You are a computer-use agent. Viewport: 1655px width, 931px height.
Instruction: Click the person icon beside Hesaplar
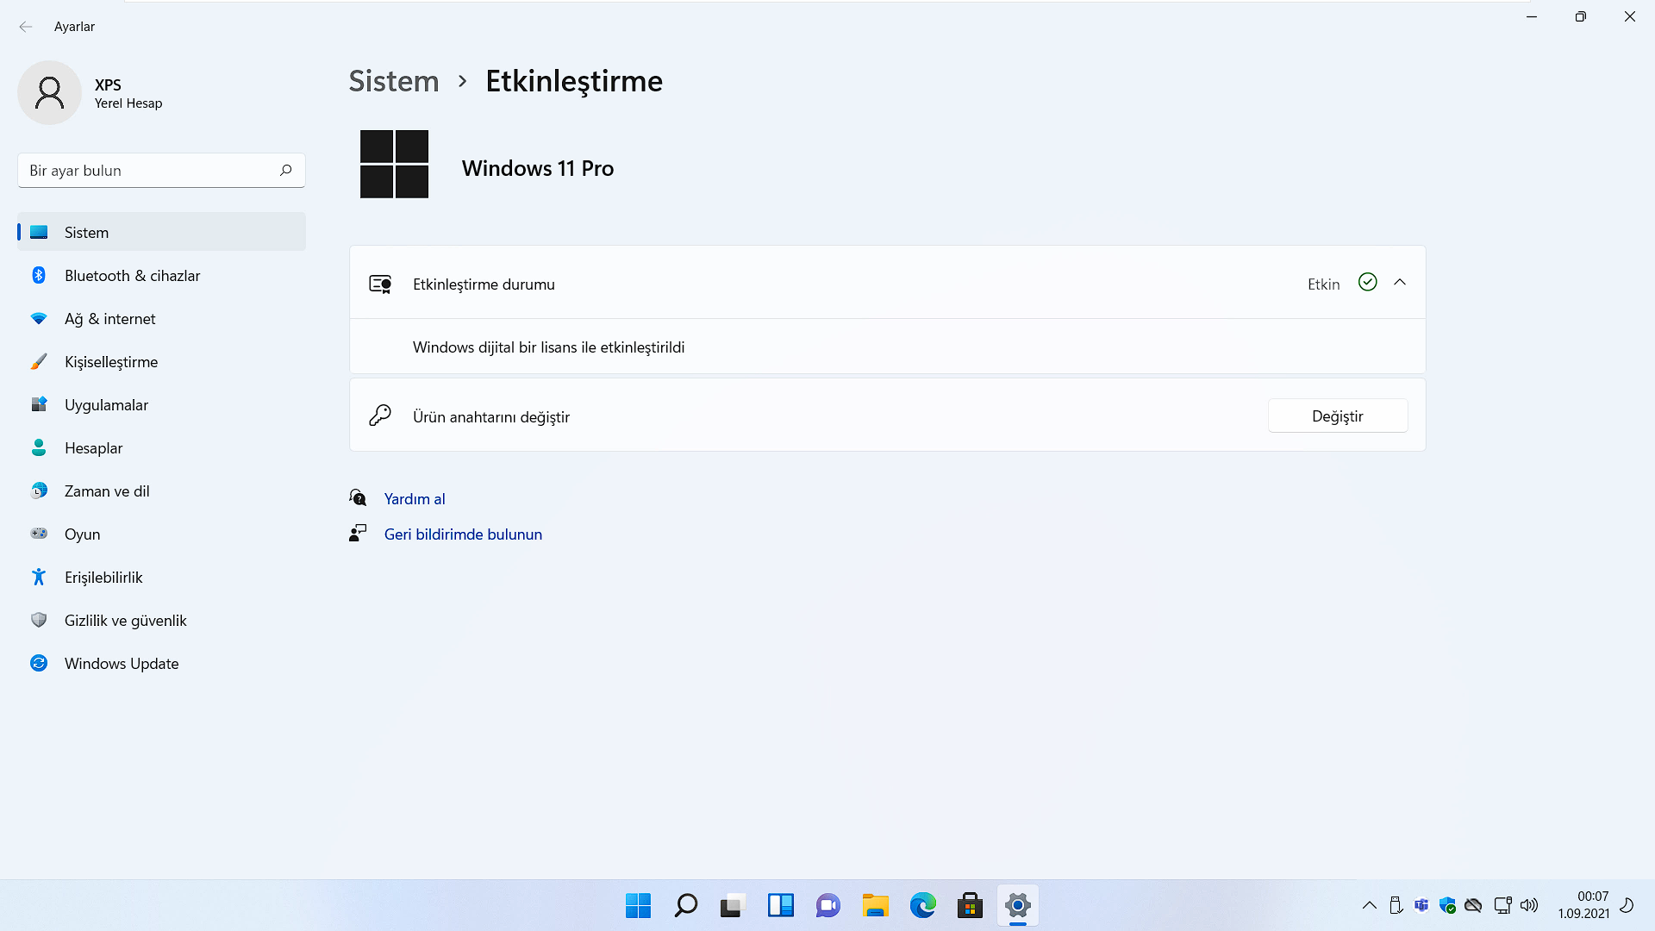click(x=39, y=447)
